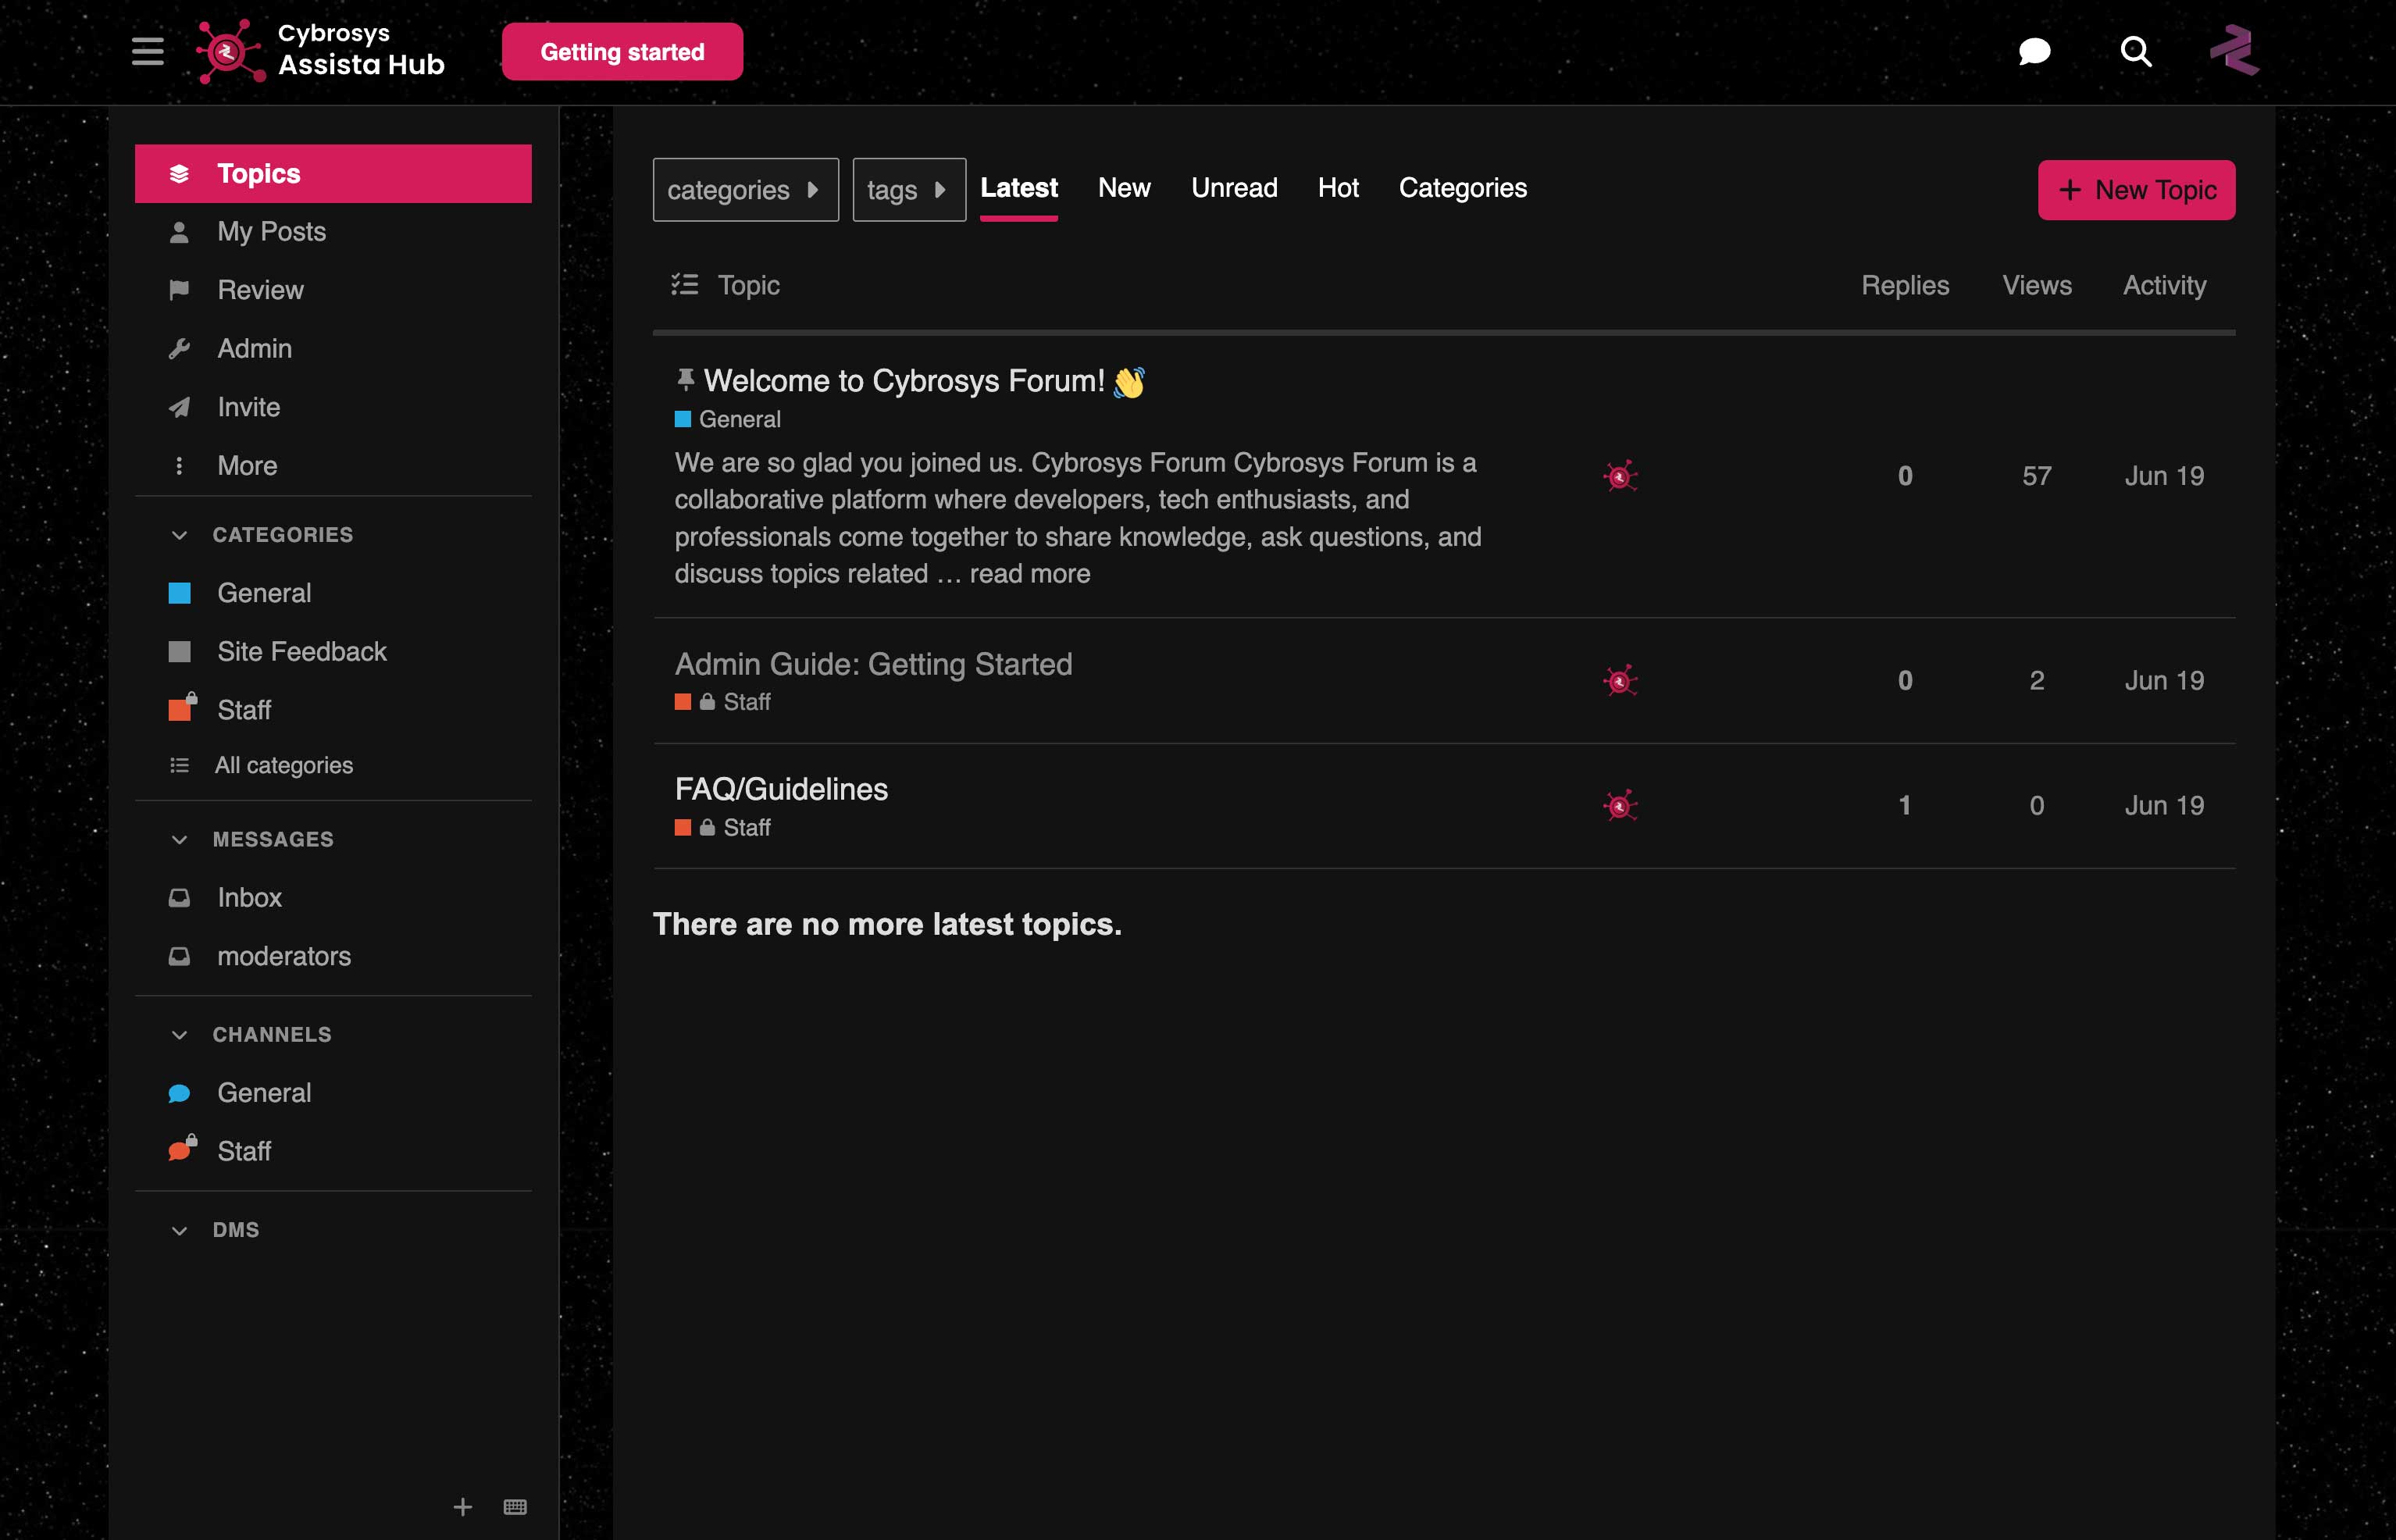Click the General channel chat bubble icon
The height and width of the screenshot is (1540, 2396).
[x=180, y=1093]
